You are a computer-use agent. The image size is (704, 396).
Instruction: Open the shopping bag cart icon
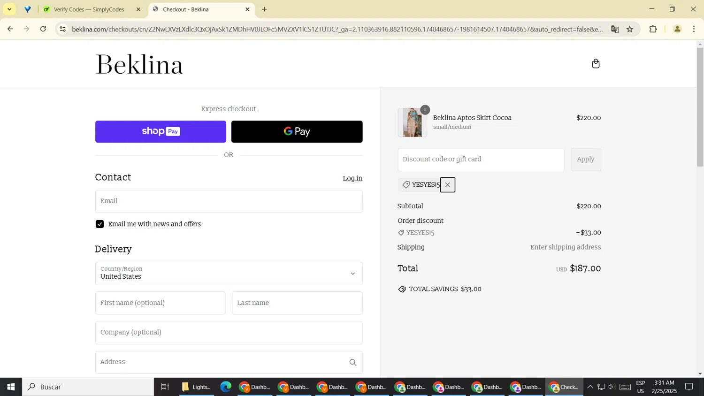tap(596, 64)
